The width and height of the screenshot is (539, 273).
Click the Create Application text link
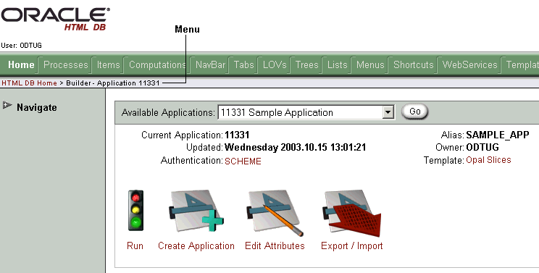(196, 246)
